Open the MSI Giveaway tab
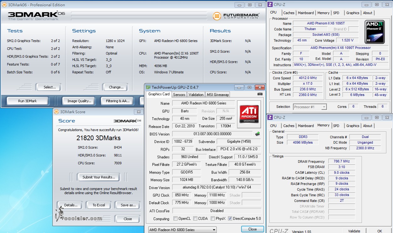The height and width of the screenshot is (233, 393). (x=217, y=94)
